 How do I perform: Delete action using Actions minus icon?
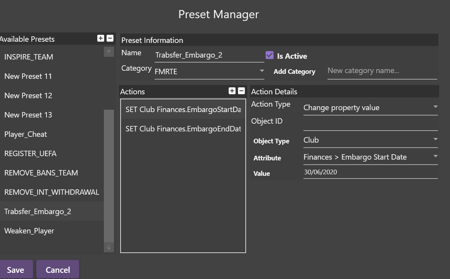(x=241, y=91)
